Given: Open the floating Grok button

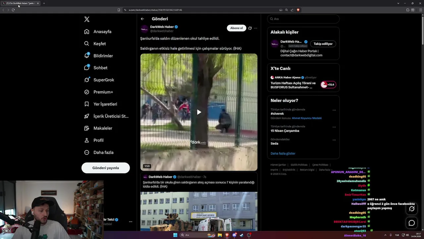Looking at the screenshot, I should 412,209.
